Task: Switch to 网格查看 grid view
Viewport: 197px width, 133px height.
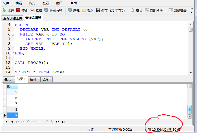Action: pyautogui.click(x=177, y=11)
